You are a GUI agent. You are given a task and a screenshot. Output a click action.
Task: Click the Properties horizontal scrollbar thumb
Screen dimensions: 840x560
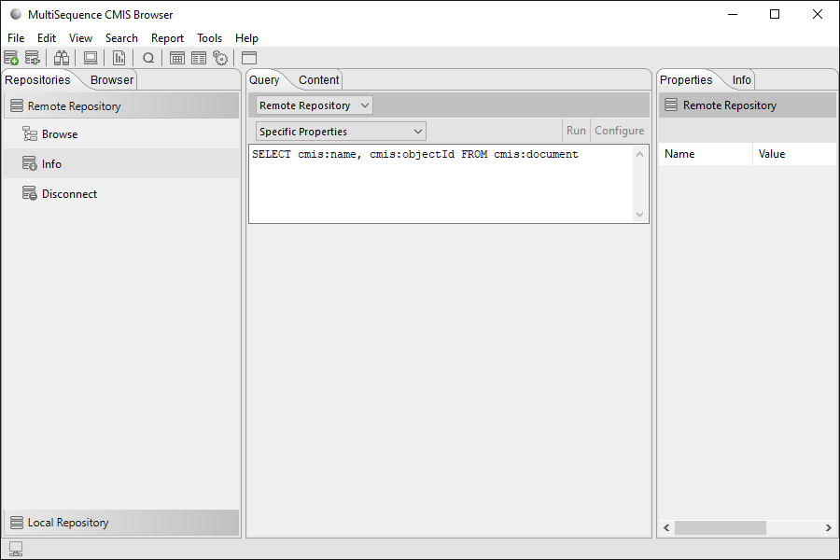(x=720, y=528)
